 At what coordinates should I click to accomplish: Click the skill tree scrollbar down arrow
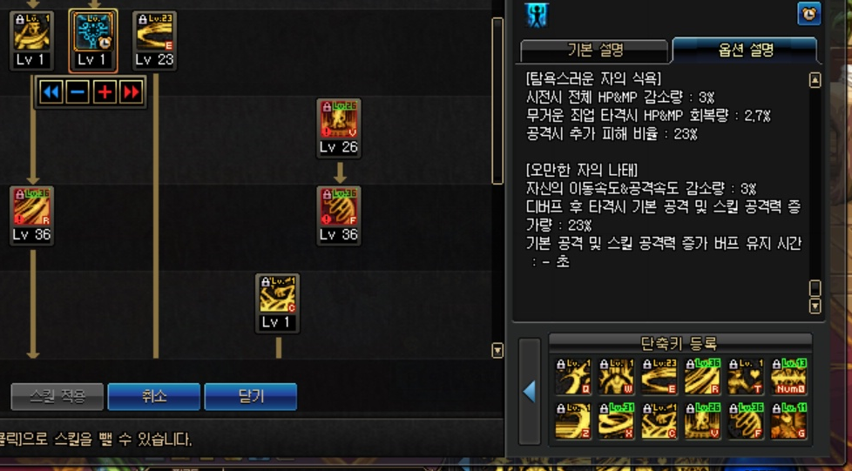click(x=497, y=350)
